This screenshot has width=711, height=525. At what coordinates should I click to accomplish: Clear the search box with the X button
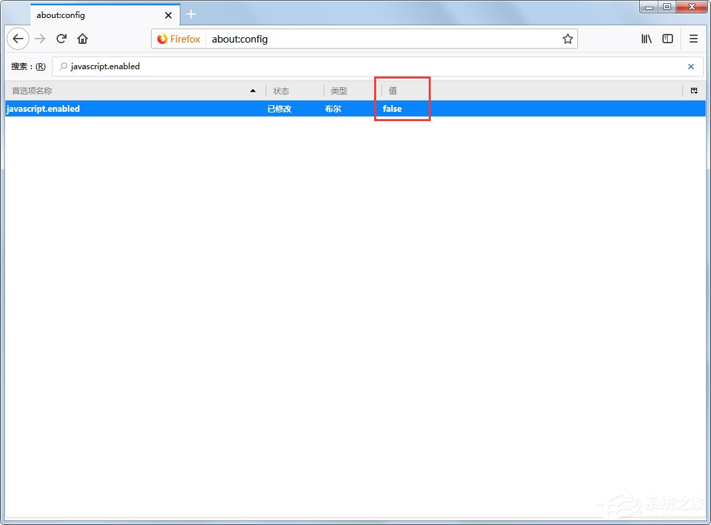pos(690,66)
